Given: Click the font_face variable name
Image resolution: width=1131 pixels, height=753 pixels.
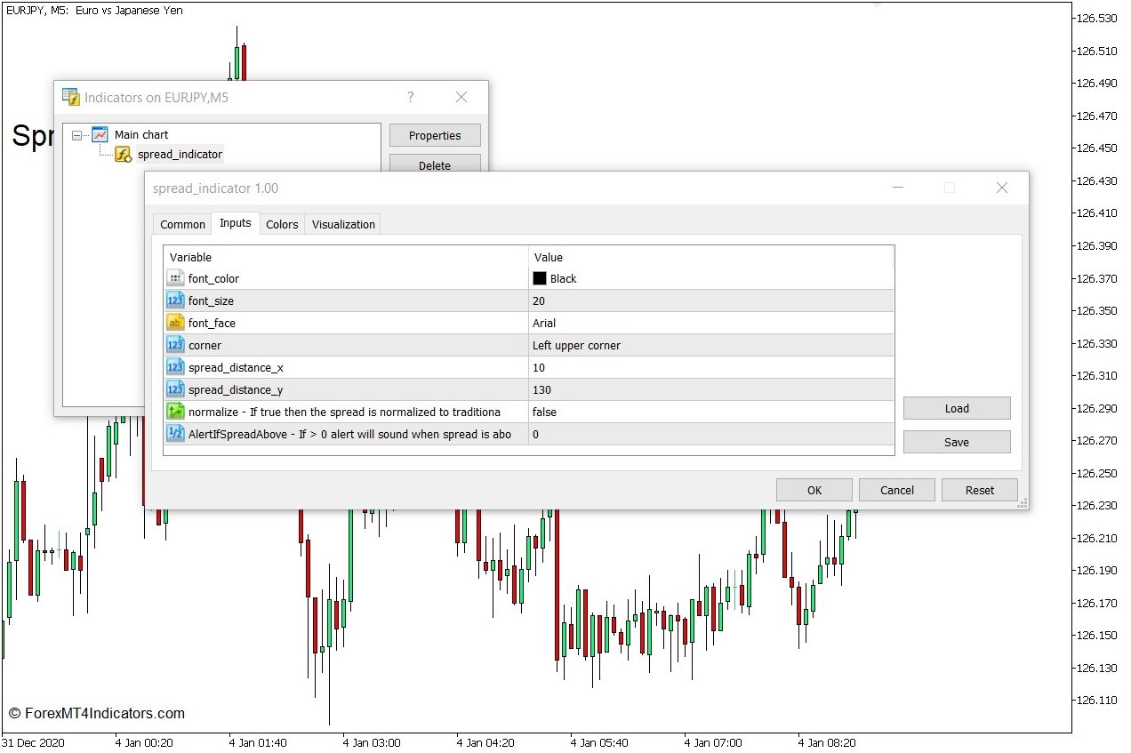Looking at the screenshot, I should 212,323.
